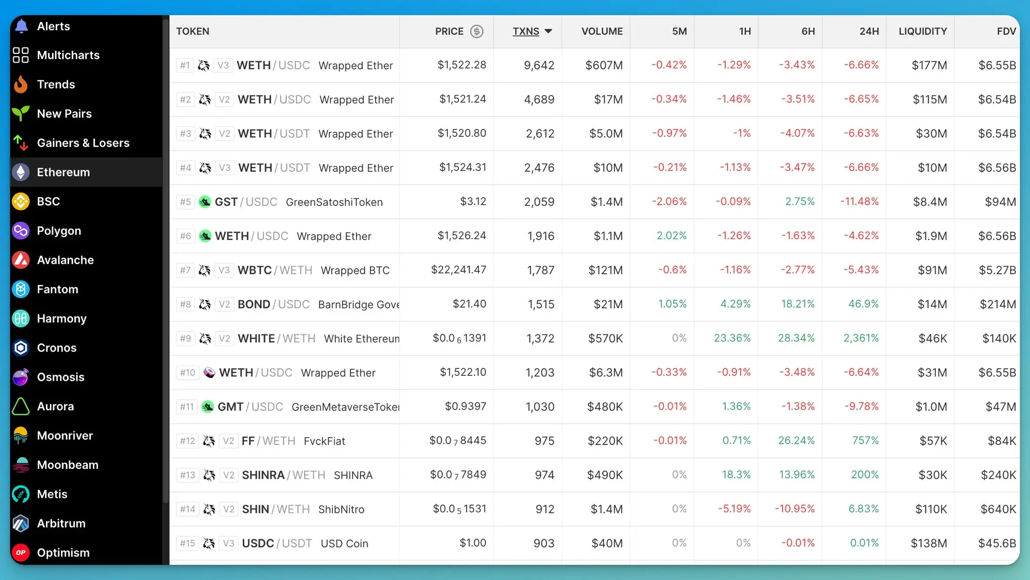The image size is (1030, 580).
Task: Sort by FDV column header
Action: coord(1006,31)
